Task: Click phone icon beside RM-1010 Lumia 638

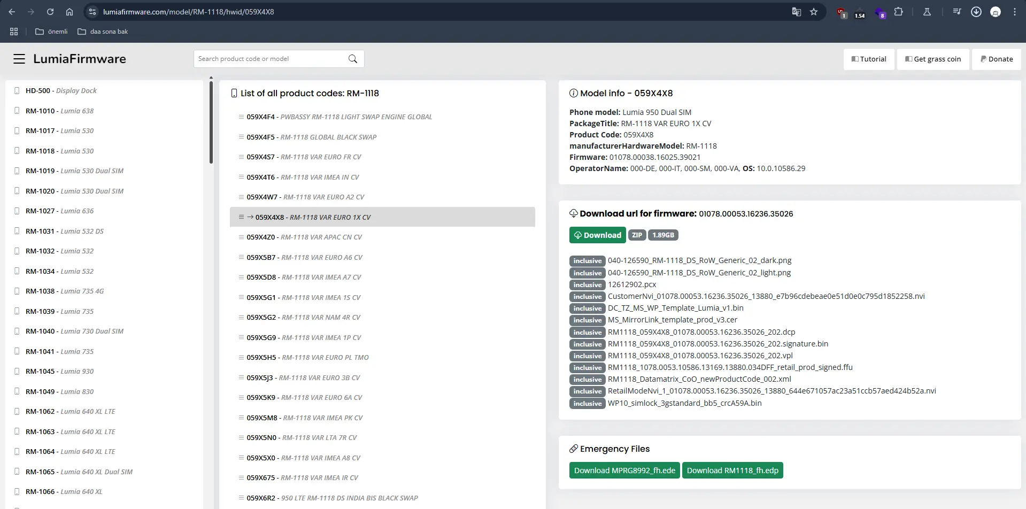Action: (x=17, y=111)
